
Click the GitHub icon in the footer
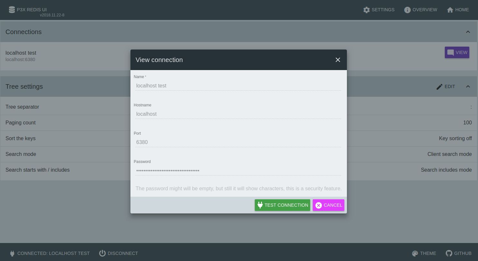[449, 253]
